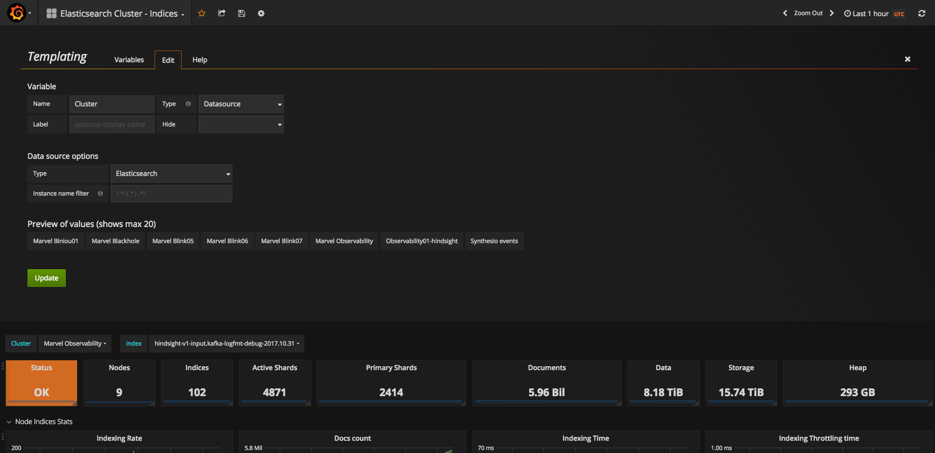Click the Status panel title
935x453 pixels.
41,368
